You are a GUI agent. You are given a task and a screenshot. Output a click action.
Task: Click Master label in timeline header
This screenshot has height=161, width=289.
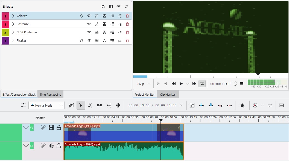(40, 118)
